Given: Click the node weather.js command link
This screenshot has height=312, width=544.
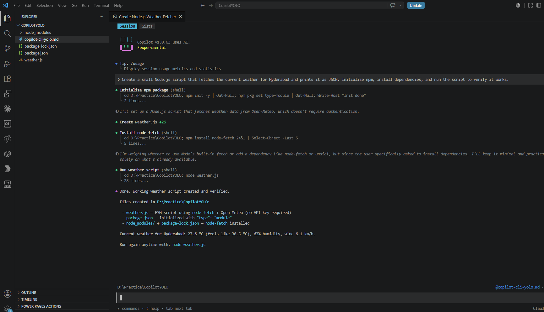Looking at the screenshot, I should coord(189,245).
